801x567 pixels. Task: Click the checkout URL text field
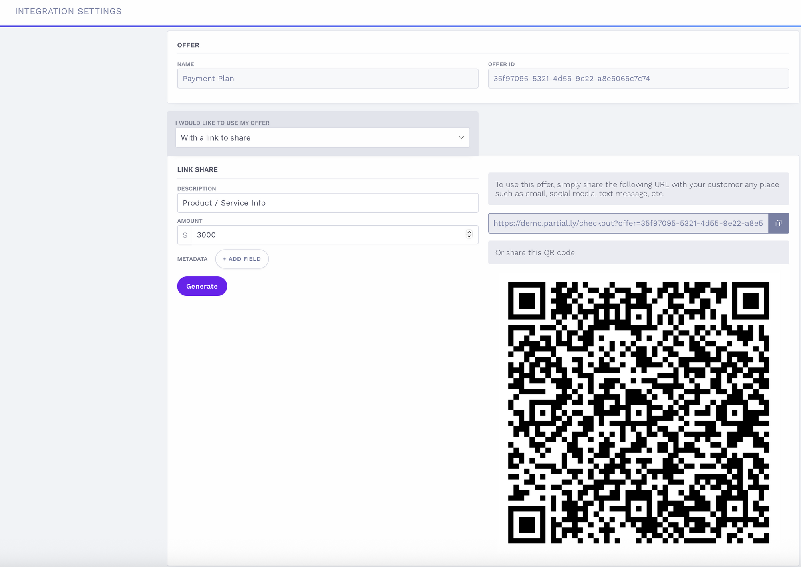(628, 223)
